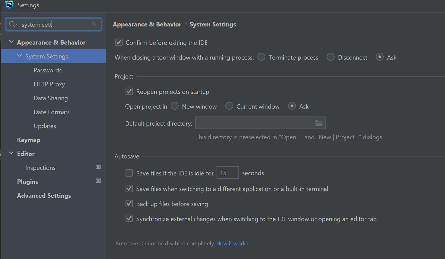Click Appearance & Behavior breadcrumb

147,24
